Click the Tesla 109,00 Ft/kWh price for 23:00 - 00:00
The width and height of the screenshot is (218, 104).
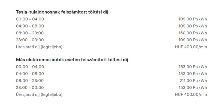point(193,40)
